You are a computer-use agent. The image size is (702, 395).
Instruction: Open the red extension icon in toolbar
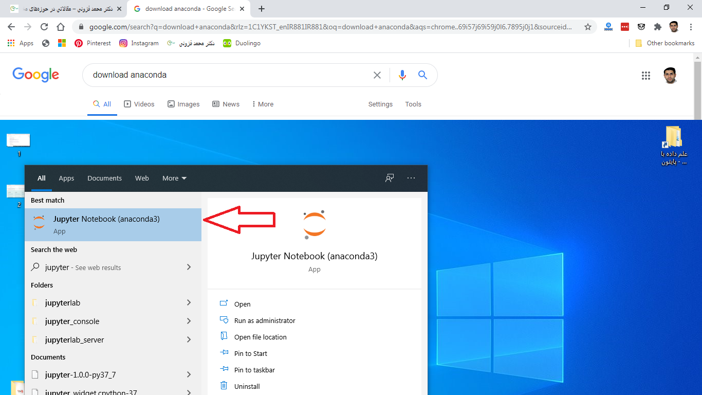pos(624,27)
